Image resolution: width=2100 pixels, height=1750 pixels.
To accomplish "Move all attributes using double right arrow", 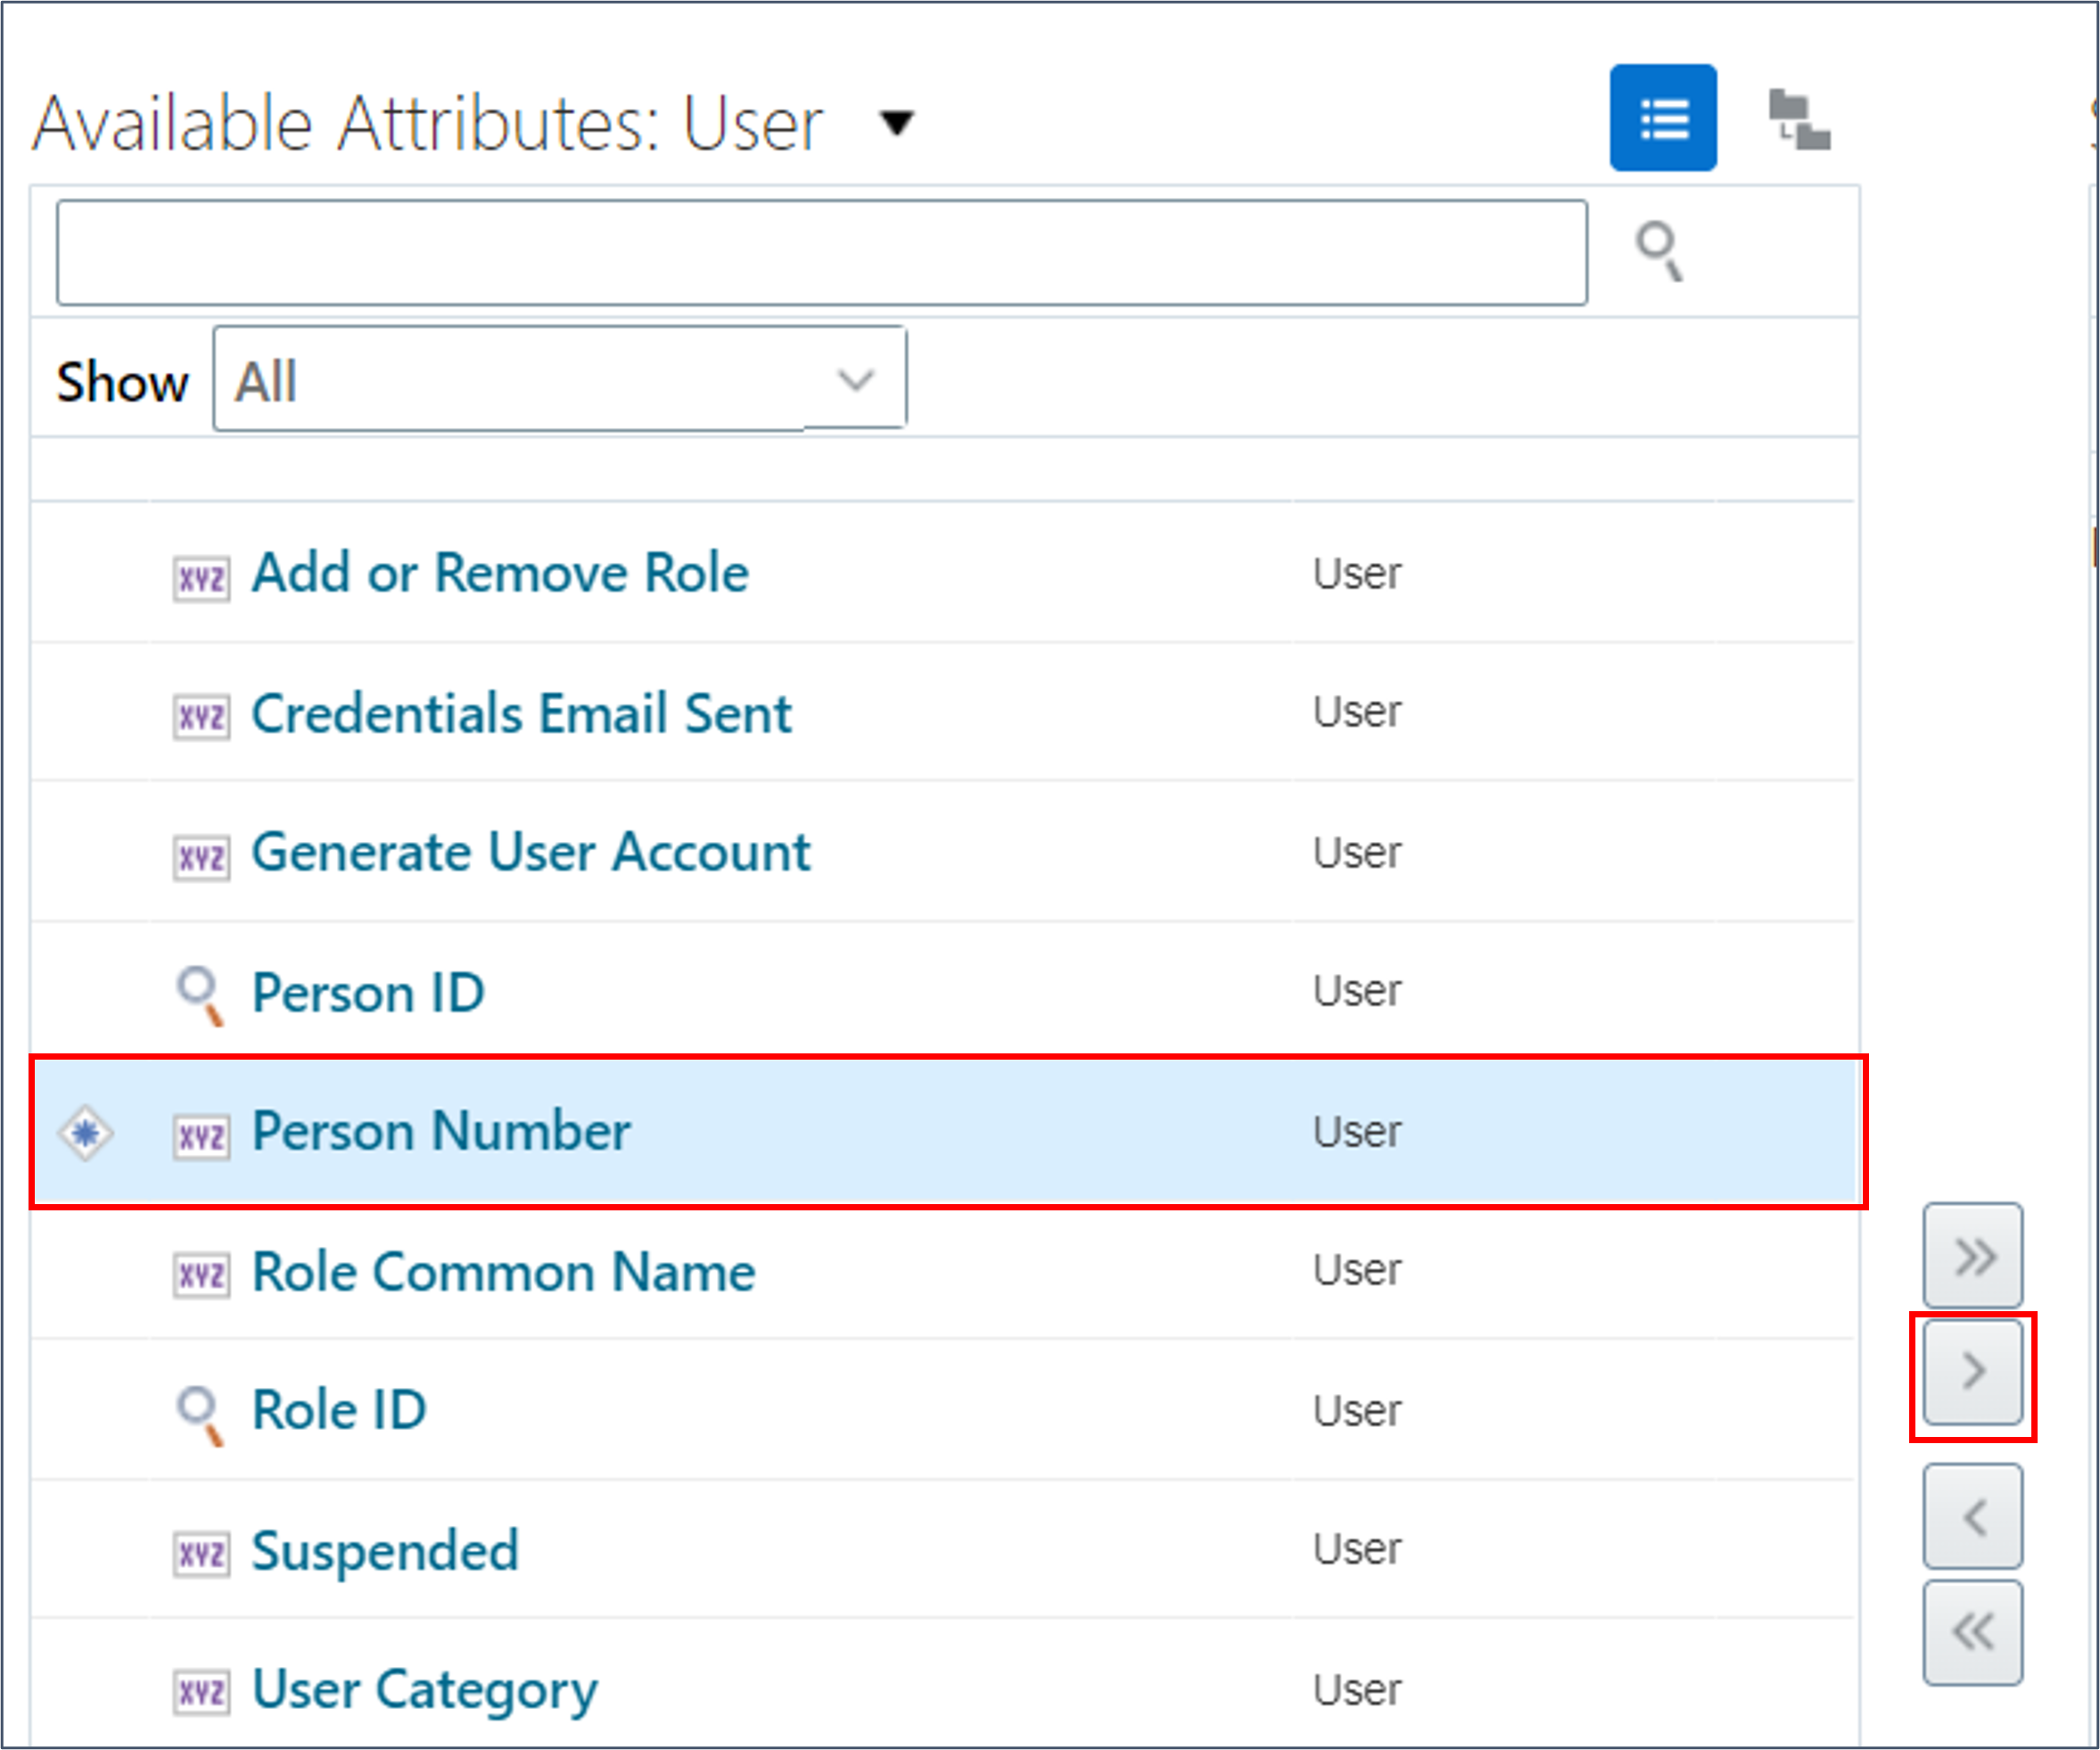I will 1971,1256.
